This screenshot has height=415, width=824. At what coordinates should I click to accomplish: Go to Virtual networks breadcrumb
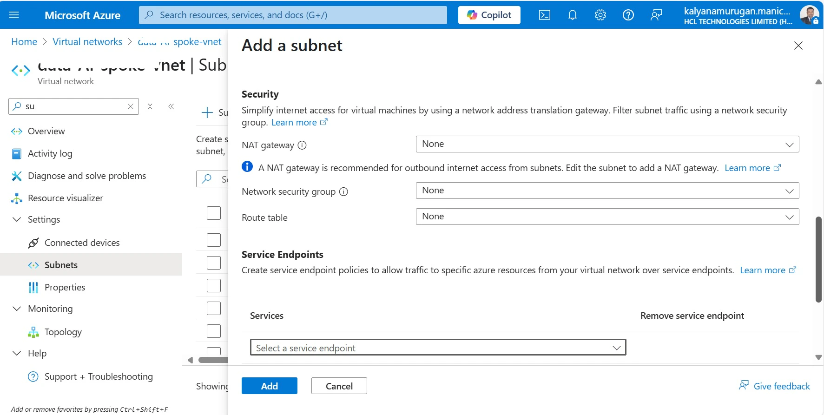[87, 42]
